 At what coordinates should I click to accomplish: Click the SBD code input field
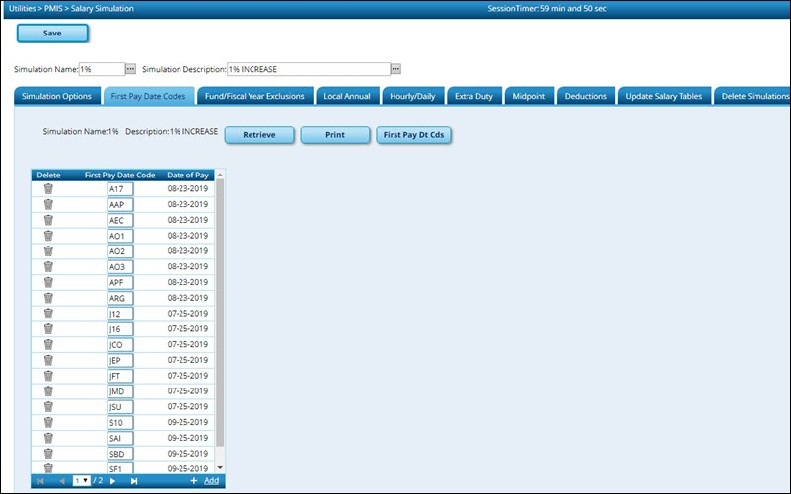point(120,454)
